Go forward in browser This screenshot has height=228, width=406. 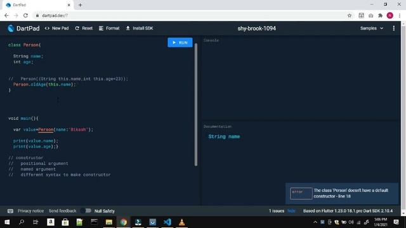tap(16, 15)
